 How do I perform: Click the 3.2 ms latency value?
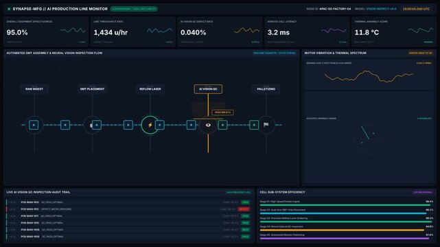(x=279, y=32)
